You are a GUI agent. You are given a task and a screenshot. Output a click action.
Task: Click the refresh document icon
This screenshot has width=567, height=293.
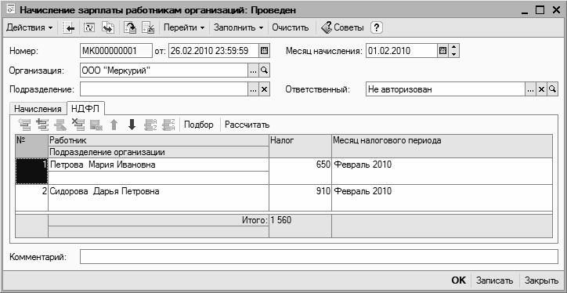89,28
